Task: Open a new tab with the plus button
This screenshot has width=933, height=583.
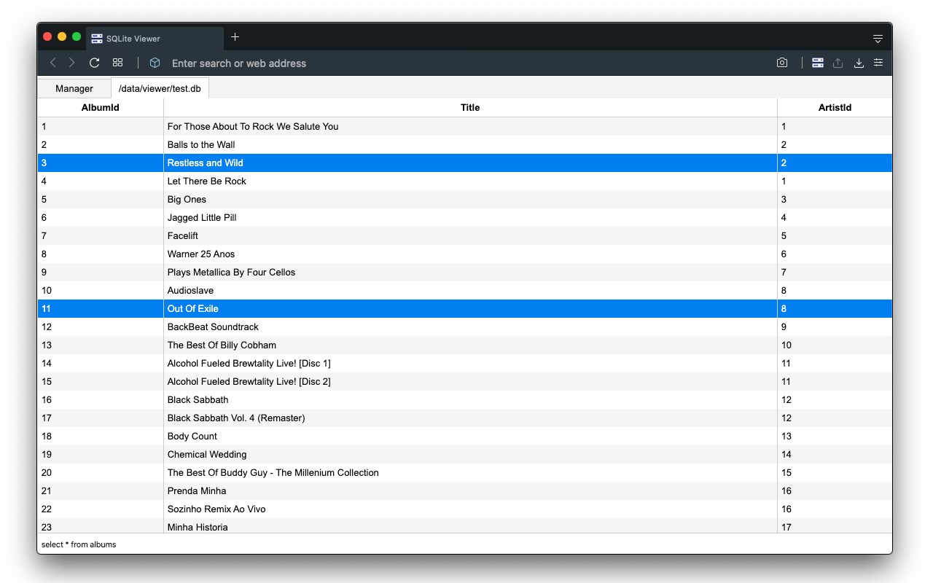Action: [235, 37]
